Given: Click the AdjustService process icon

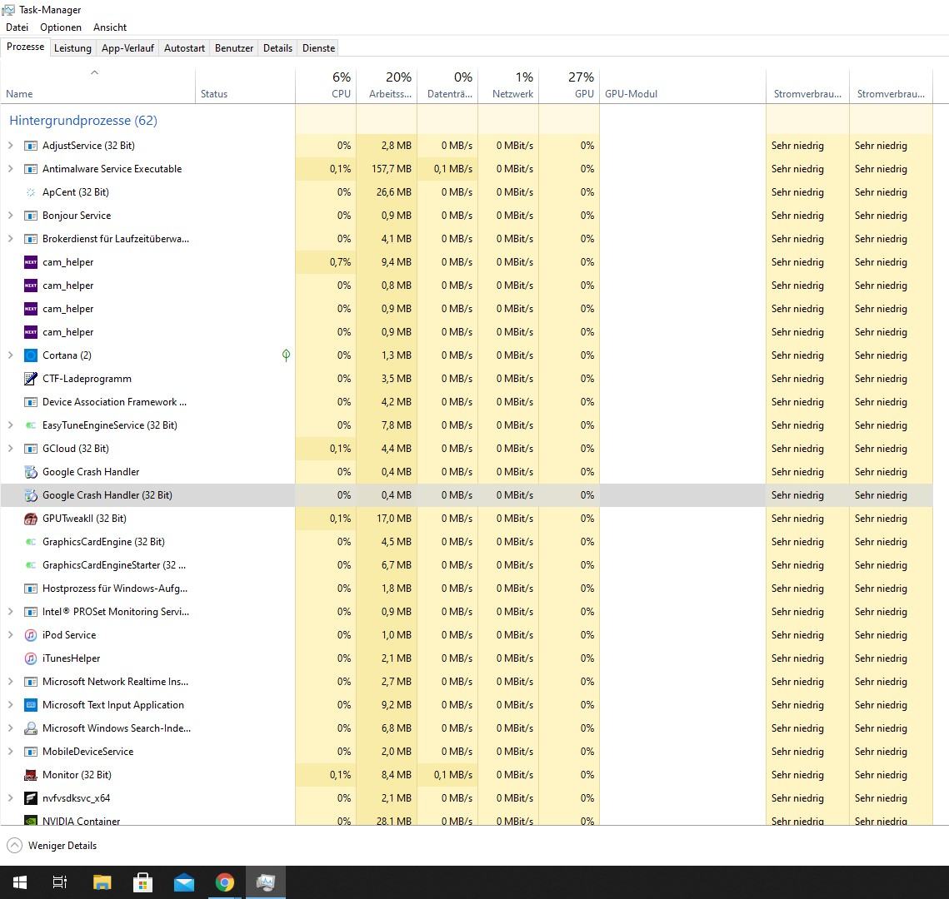Looking at the screenshot, I should [x=30, y=146].
